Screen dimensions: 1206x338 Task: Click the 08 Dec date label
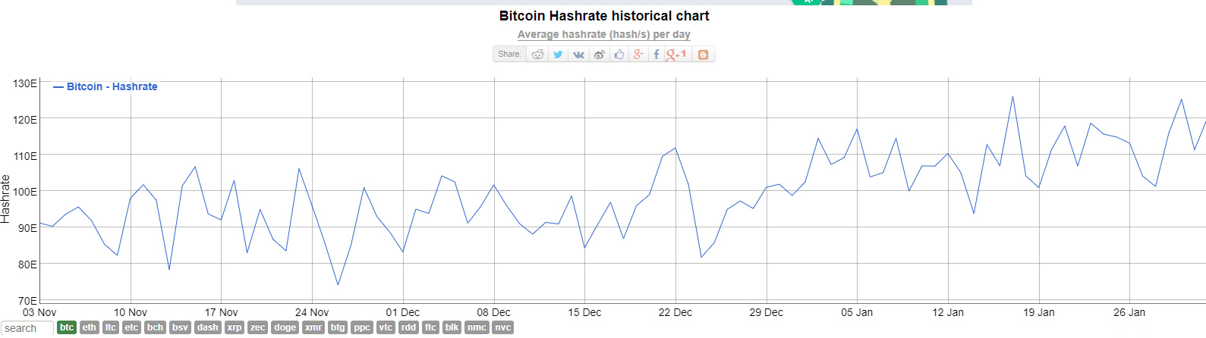pos(493,312)
